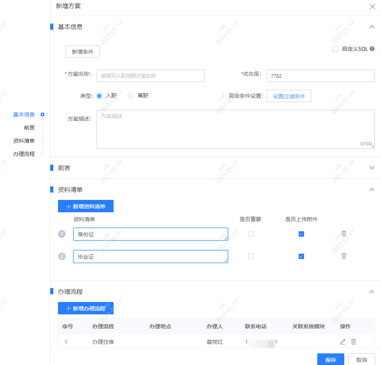
Task: Collapse the 资料清单 section chevron
Action: pyautogui.click(x=371, y=189)
